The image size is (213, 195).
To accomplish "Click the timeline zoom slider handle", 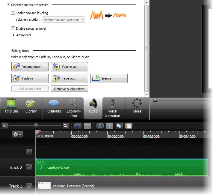I will coord(36,125).
